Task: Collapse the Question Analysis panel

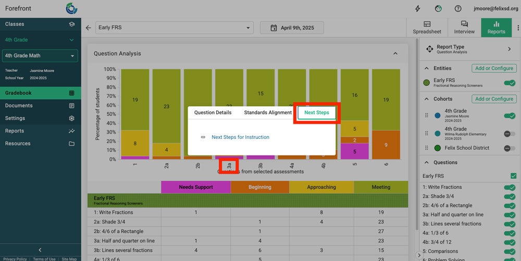Action: pyautogui.click(x=395, y=54)
